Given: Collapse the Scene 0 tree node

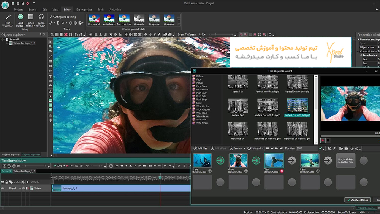Looking at the screenshot, I should [x=2, y=39].
